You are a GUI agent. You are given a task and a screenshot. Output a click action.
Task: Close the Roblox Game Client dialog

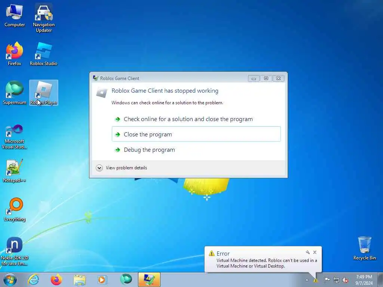pos(278,78)
